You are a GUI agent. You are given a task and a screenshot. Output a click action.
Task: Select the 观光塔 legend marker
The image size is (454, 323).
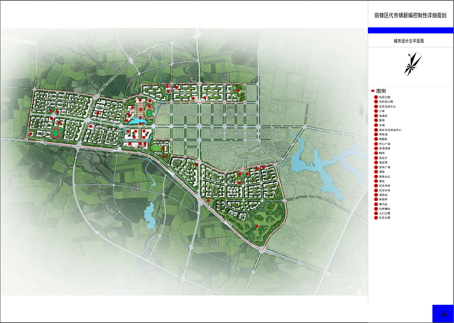pos(376,162)
